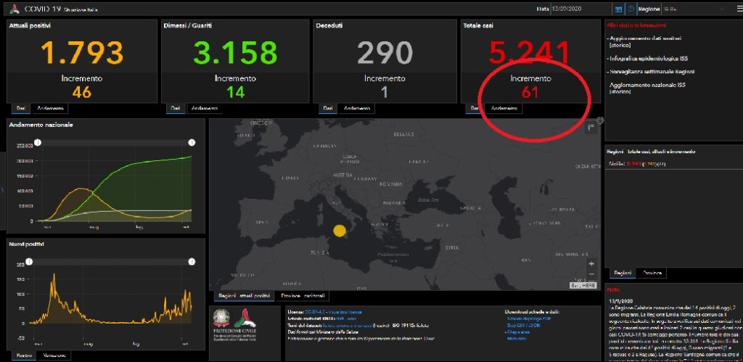Click right slider handle on Nuovi positivi chart
Viewport: 743px width, 362px height.
point(192,261)
